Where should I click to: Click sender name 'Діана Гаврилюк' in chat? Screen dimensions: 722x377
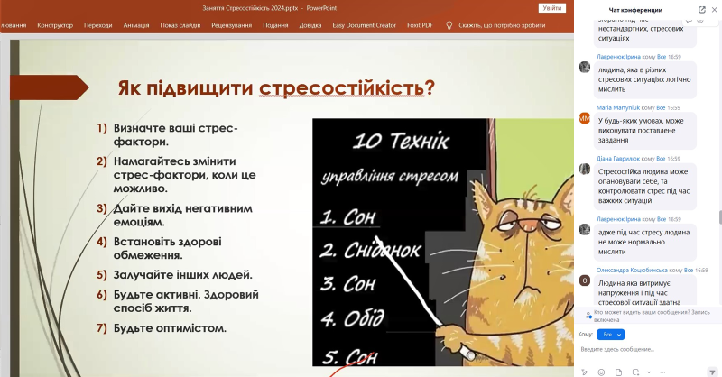(x=618, y=159)
